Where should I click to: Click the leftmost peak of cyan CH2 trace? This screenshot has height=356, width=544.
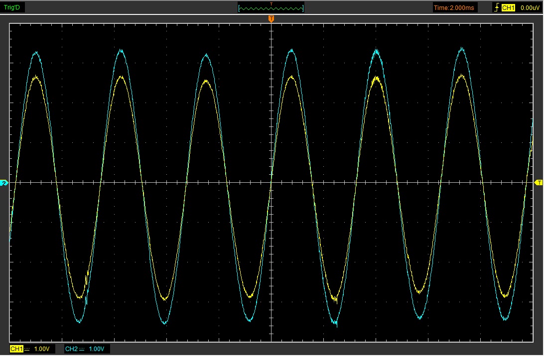[x=36, y=52]
